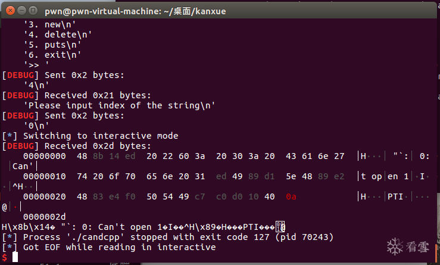
Task: Click the snowflake watermark logo
Action: (x=395, y=247)
